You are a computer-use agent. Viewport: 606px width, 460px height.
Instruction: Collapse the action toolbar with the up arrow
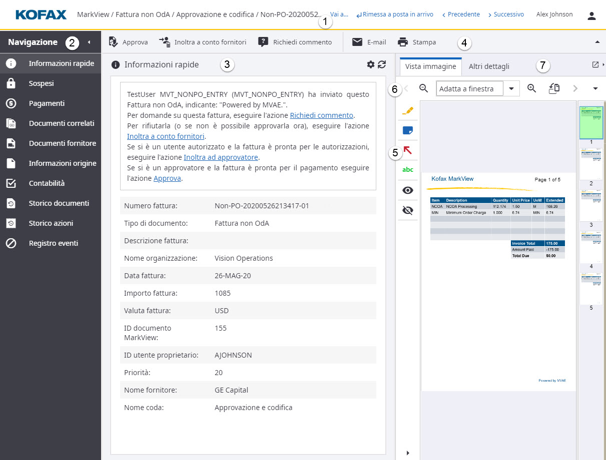pyautogui.click(x=596, y=42)
